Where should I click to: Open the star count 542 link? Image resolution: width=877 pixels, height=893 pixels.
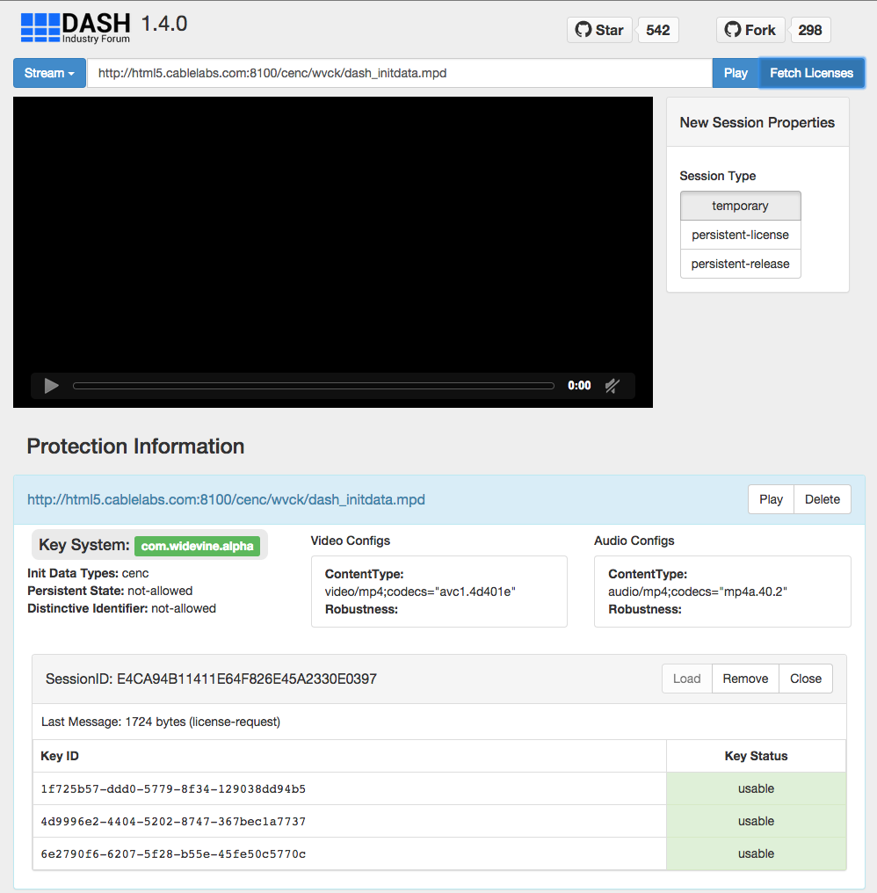[657, 30]
